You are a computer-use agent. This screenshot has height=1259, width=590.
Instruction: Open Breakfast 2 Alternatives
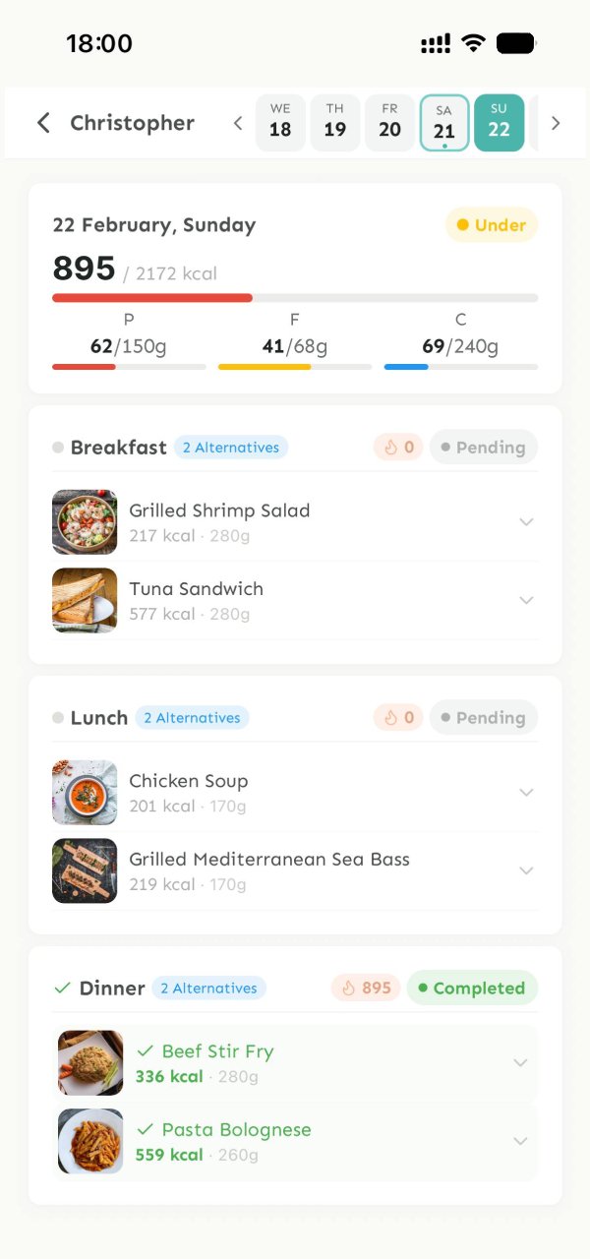[x=231, y=448]
